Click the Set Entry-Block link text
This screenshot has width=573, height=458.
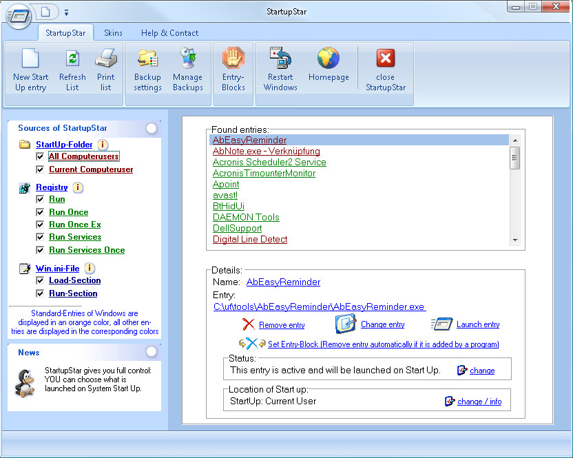pyautogui.click(x=384, y=344)
